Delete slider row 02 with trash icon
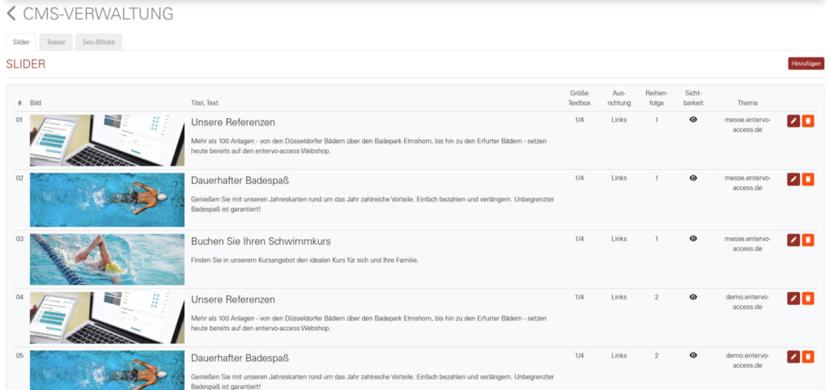829x390 pixels. pyautogui.click(x=808, y=179)
